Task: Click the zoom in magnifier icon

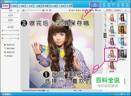Action: pyautogui.click(x=43, y=10)
